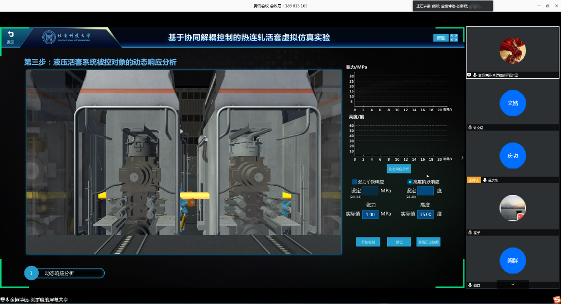Click the Sogou input method tray icon
561x304 pixels.
pyautogui.click(x=556, y=299)
